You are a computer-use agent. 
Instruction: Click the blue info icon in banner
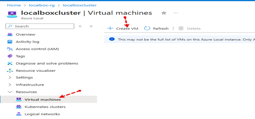(x=112, y=39)
